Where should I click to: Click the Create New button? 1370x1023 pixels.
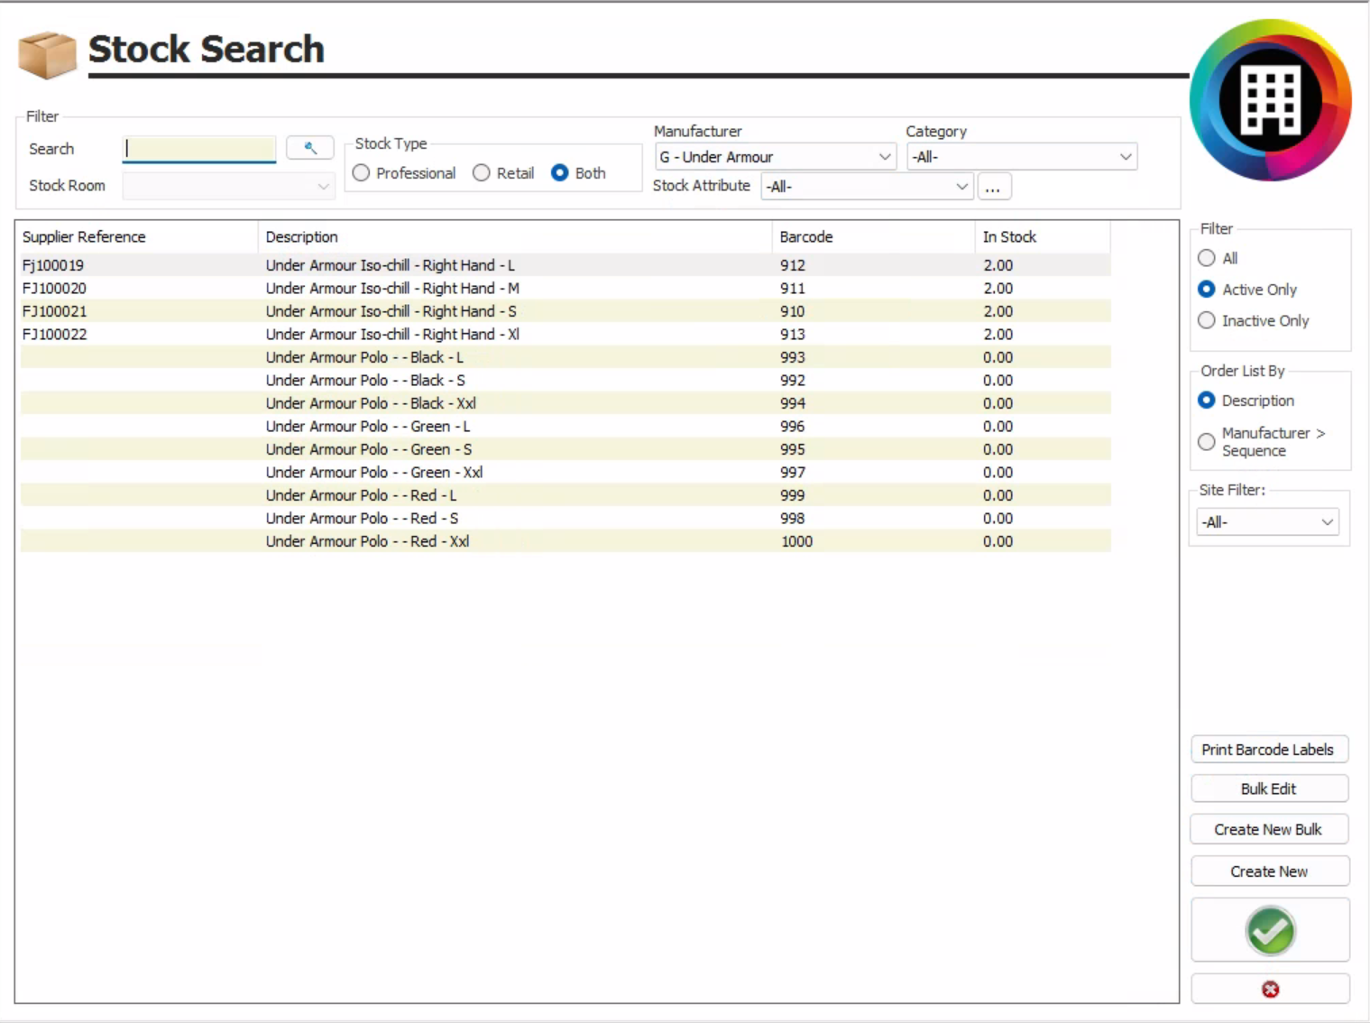click(x=1270, y=871)
